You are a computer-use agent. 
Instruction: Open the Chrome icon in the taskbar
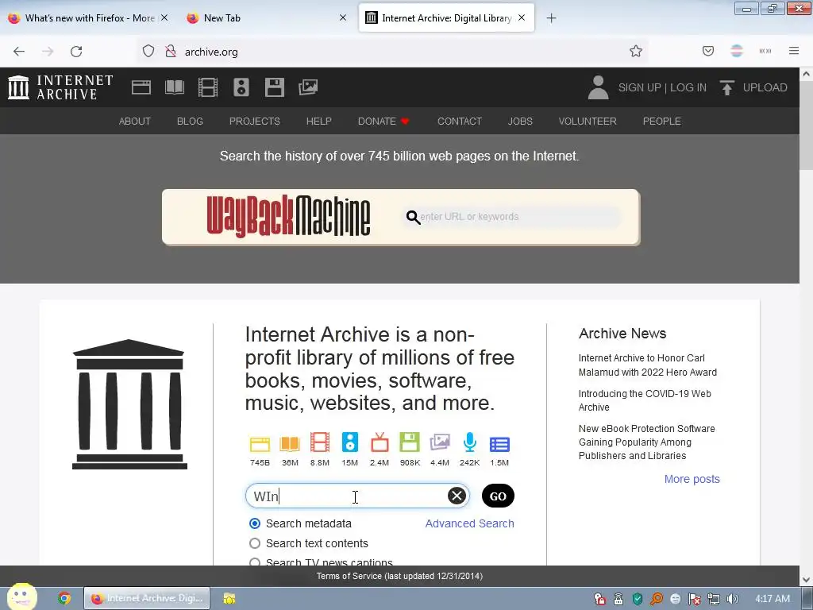click(x=64, y=598)
